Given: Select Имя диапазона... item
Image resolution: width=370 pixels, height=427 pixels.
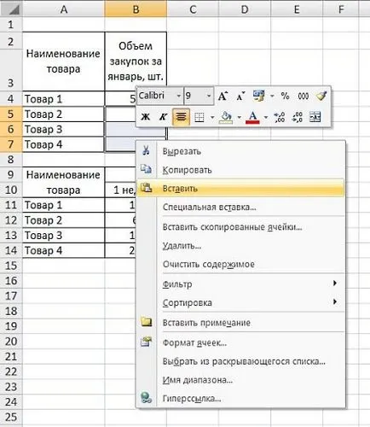Looking at the screenshot, I should pos(240,380).
